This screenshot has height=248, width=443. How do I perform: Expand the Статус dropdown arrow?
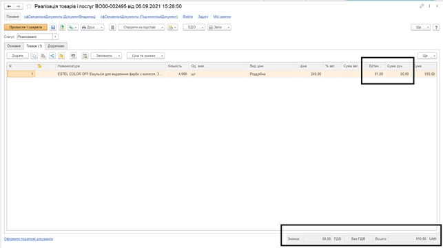pos(55,37)
